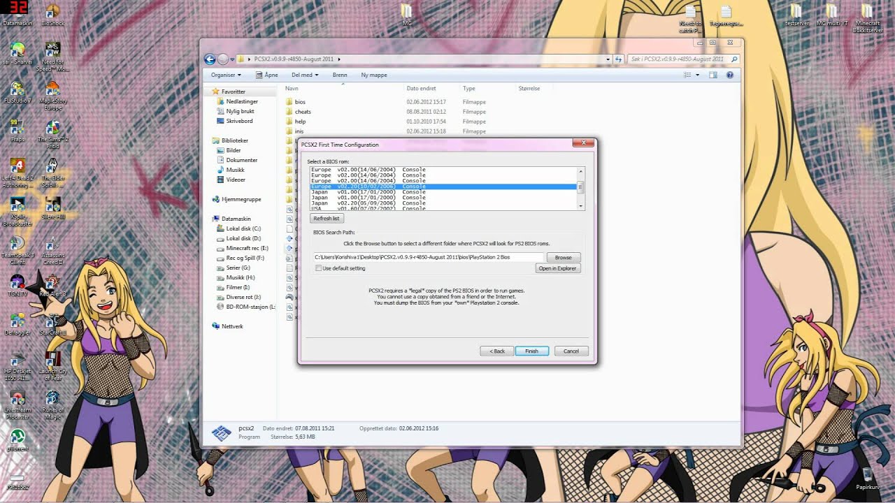The height and width of the screenshot is (503, 895).
Task: Launch StarCraft desktop shortcut
Action: tap(52, 325)
